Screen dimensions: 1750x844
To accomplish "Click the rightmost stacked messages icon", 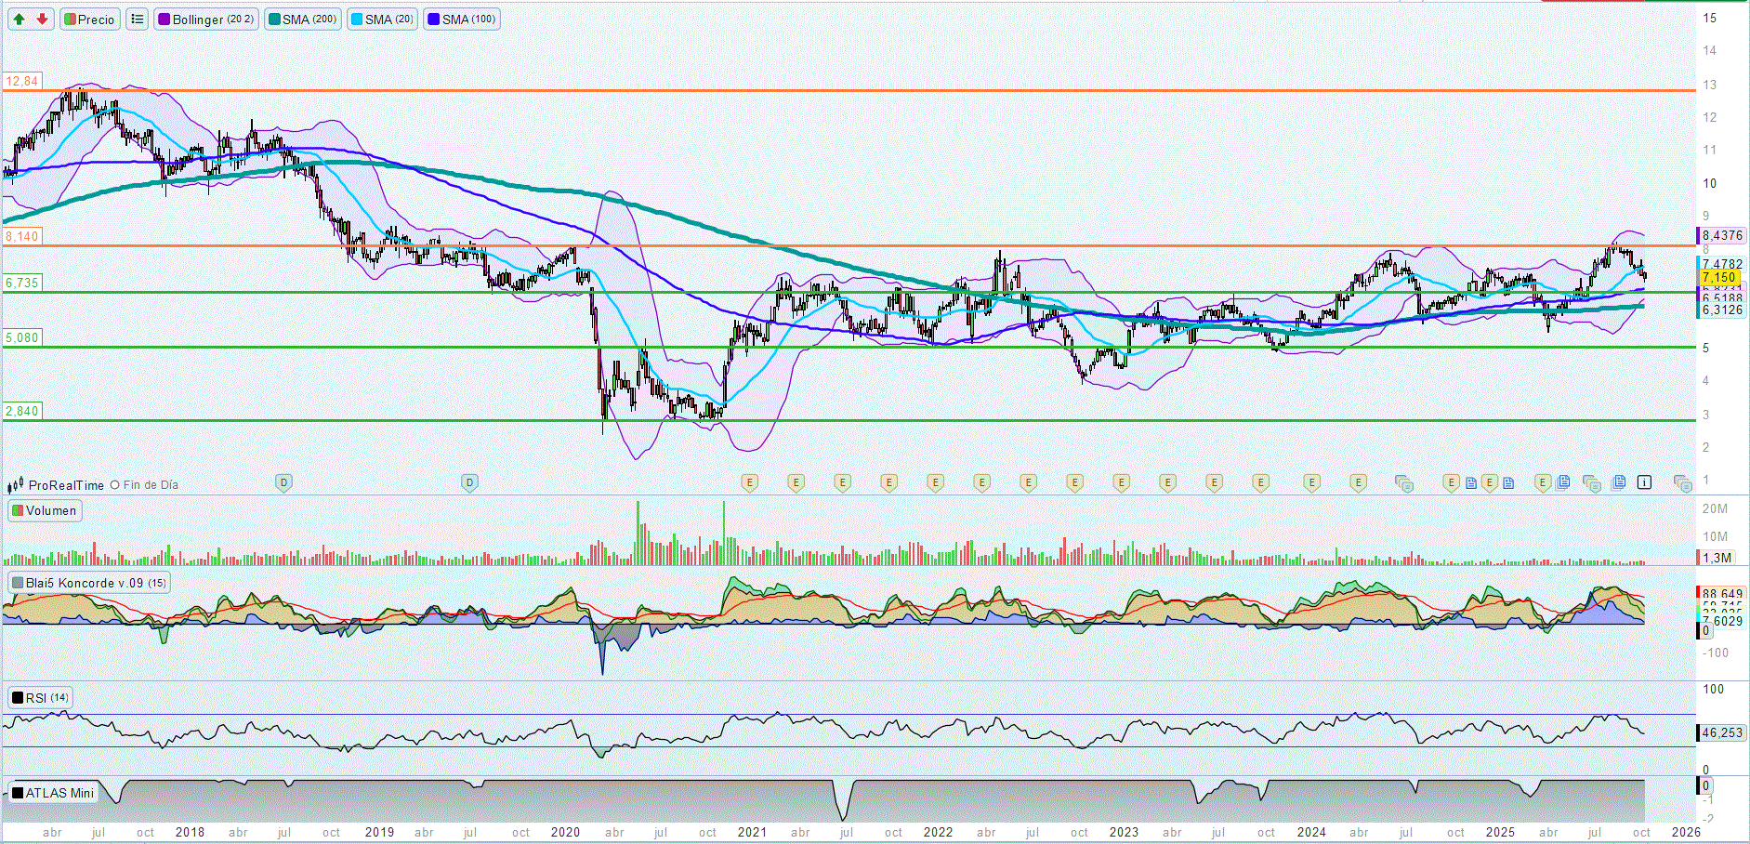I will pos(1682,482).
